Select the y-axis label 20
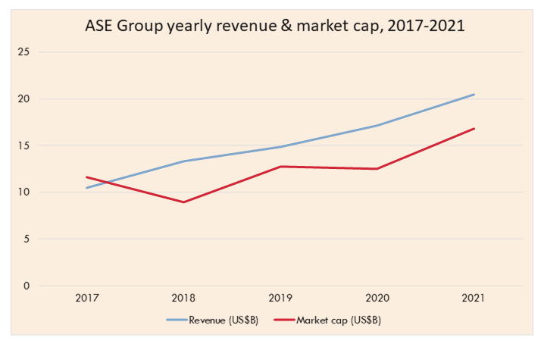 [x=24, y=99]
